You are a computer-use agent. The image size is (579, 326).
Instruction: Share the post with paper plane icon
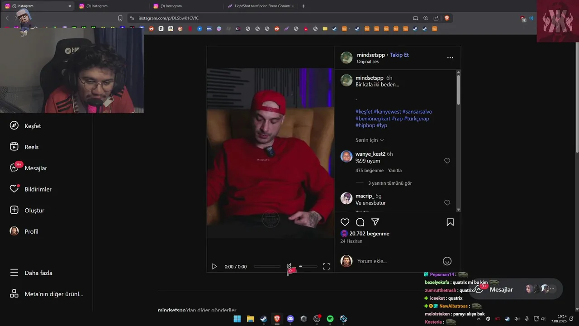point(375,222)
